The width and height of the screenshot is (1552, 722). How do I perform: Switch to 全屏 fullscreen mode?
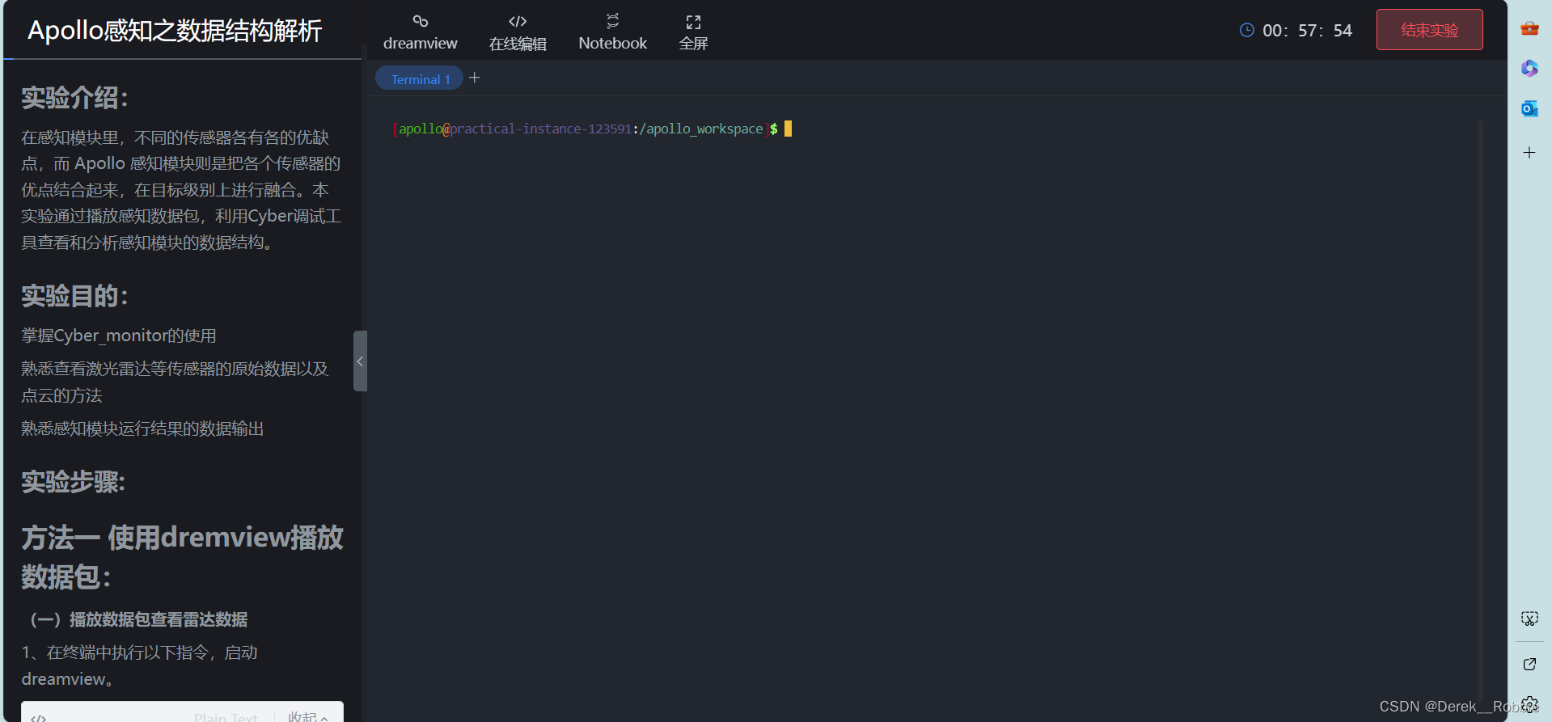[x=693, y=32]
